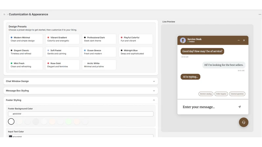262x147 pixels.
Task: Select the Modern Minimal preset
Action: [x=26, y=39]
